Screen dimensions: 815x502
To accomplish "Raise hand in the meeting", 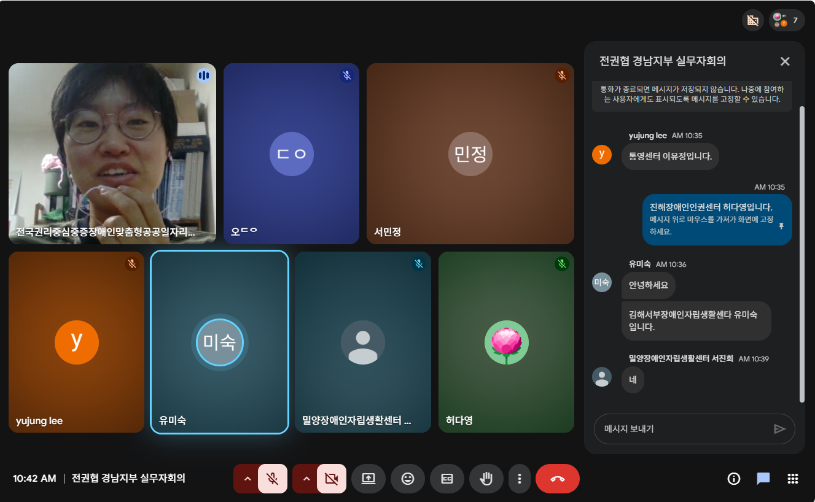I will [486, 479].
